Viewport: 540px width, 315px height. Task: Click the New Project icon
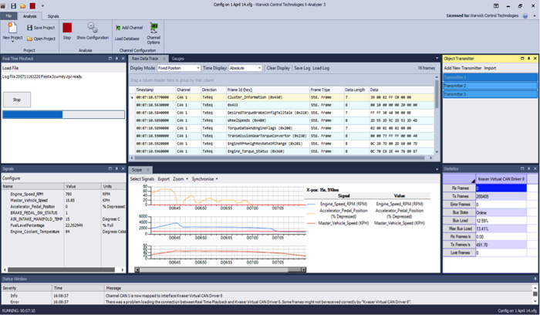click(x=12, y=28)
